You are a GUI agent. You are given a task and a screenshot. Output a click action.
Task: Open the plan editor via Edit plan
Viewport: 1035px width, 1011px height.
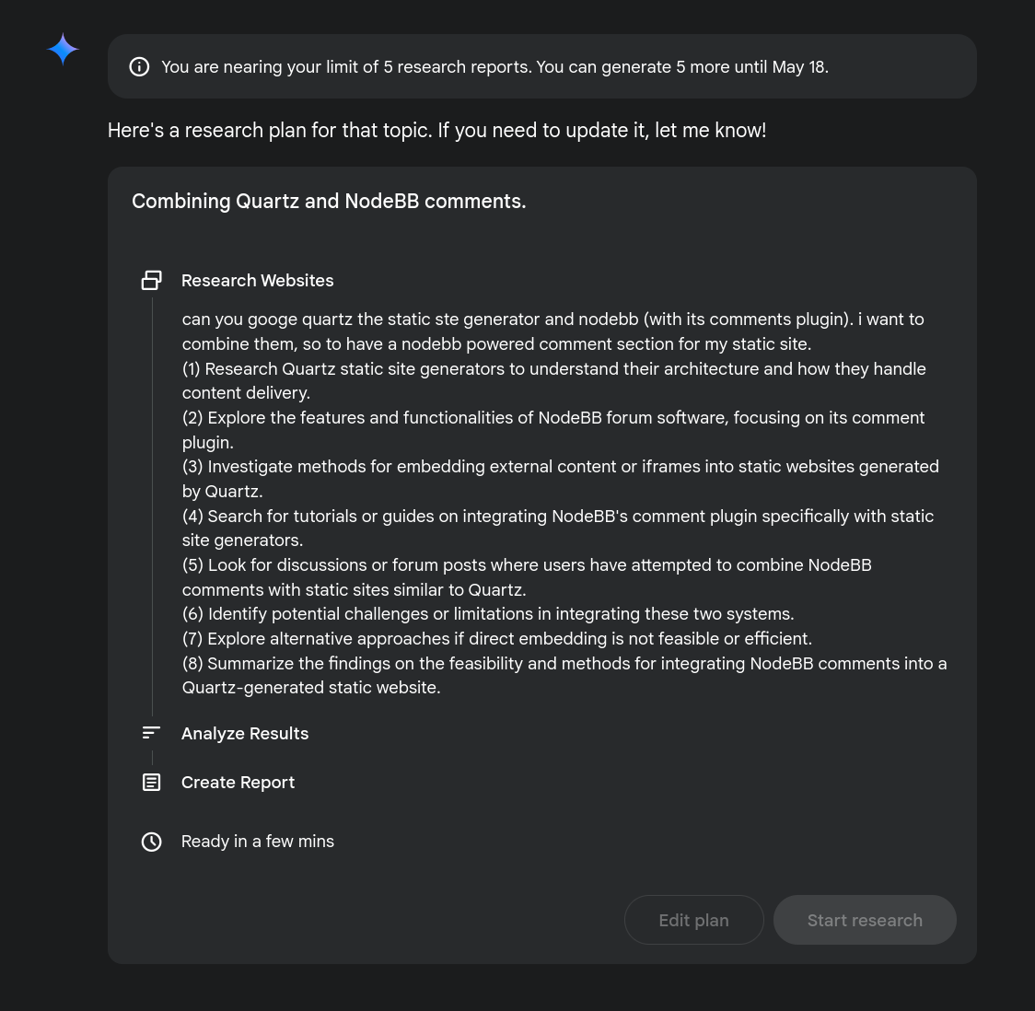tap(693, 920)
